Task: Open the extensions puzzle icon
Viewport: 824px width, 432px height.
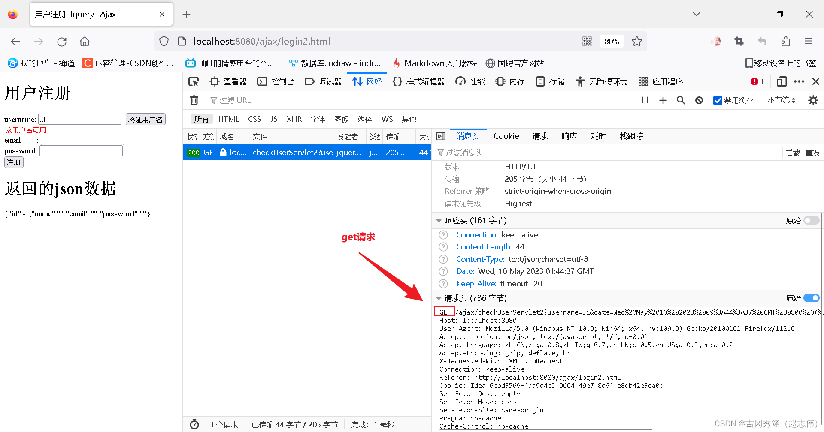Action: coord(785,42)
